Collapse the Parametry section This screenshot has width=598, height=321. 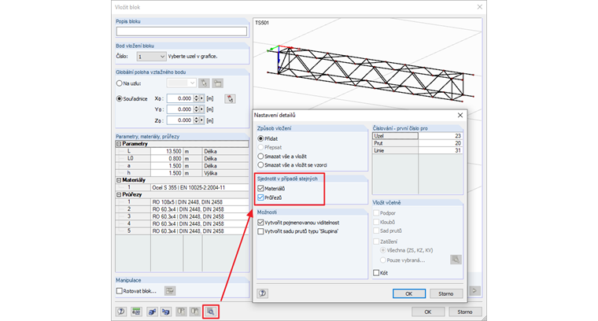coord(119,144)
